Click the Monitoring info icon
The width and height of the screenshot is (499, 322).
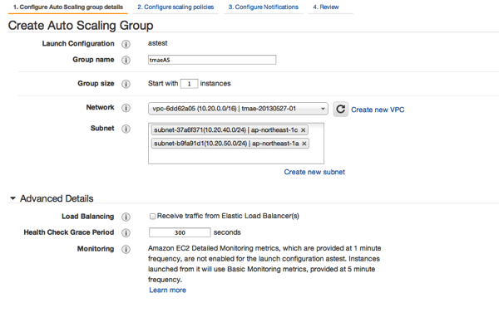[126, 249]
